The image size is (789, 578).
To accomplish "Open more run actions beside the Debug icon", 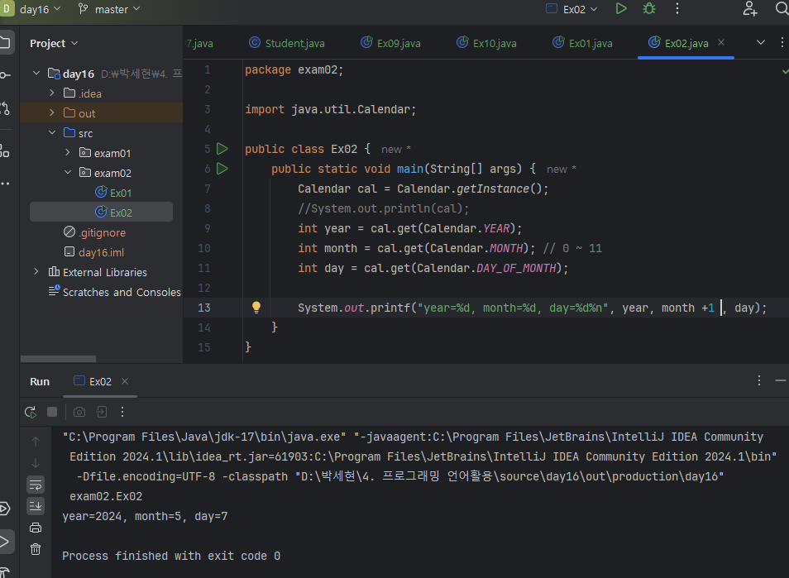I will click(677, 8).
